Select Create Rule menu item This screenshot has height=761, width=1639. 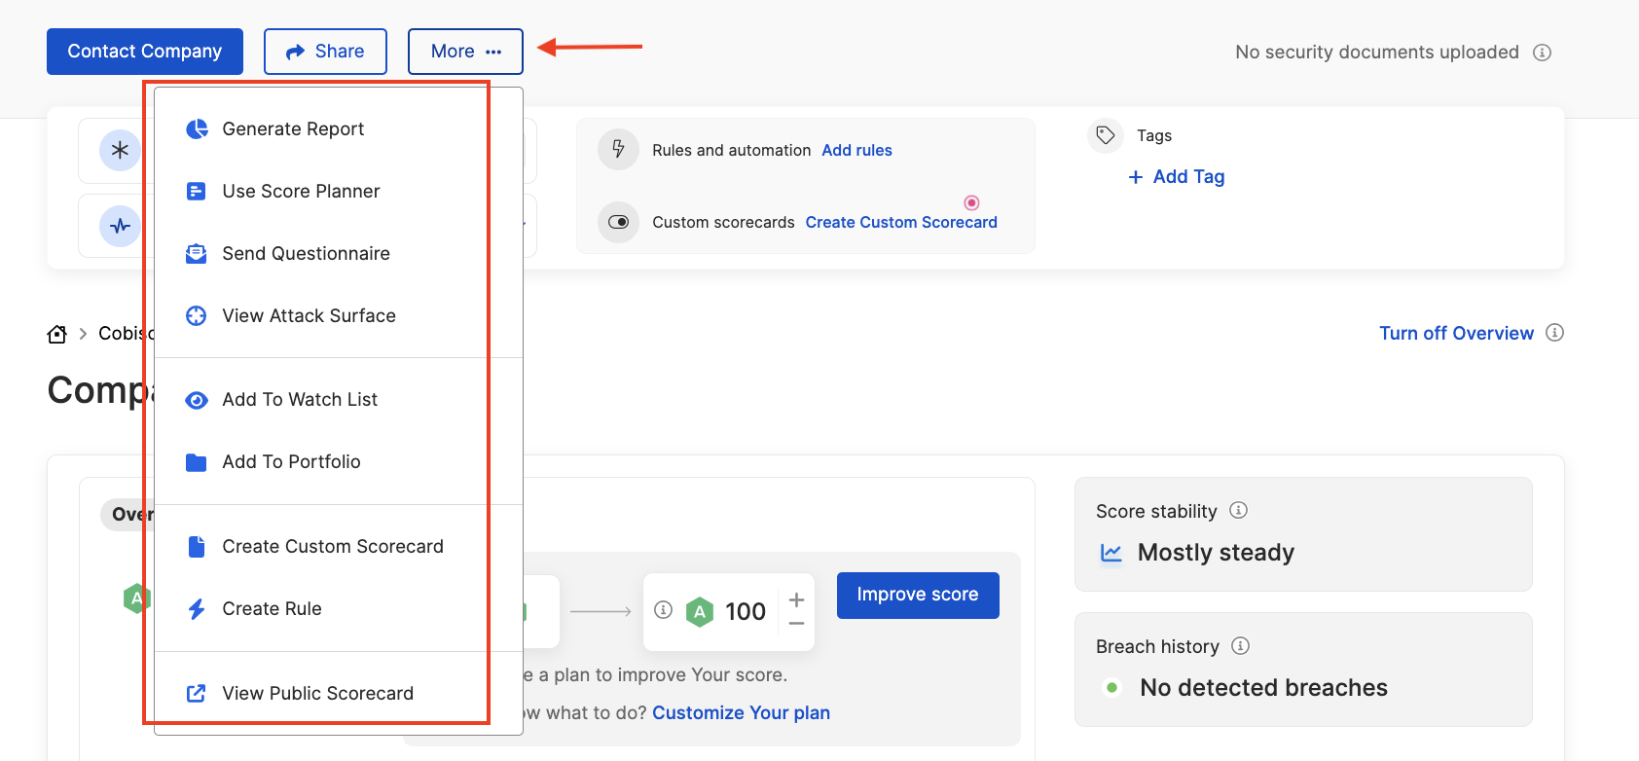pyautogui.click(x=339, y=609)
